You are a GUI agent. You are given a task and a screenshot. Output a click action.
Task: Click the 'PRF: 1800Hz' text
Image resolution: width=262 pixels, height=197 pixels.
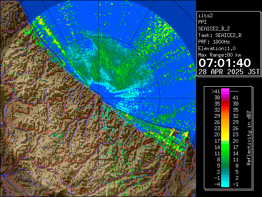click(x=214, y=42)
